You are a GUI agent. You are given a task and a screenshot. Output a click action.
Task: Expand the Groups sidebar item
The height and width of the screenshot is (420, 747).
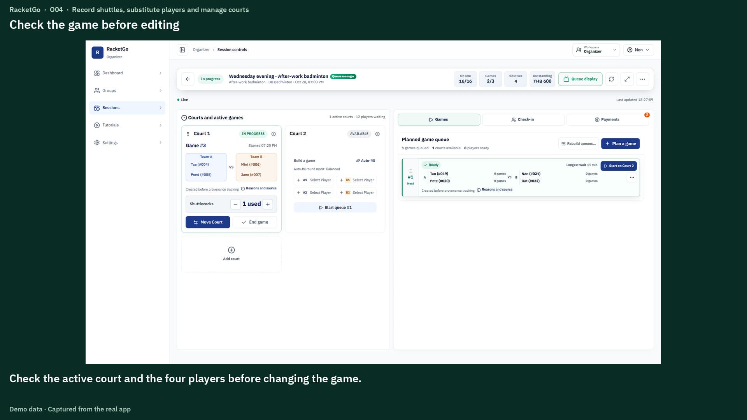click(127, 91)
